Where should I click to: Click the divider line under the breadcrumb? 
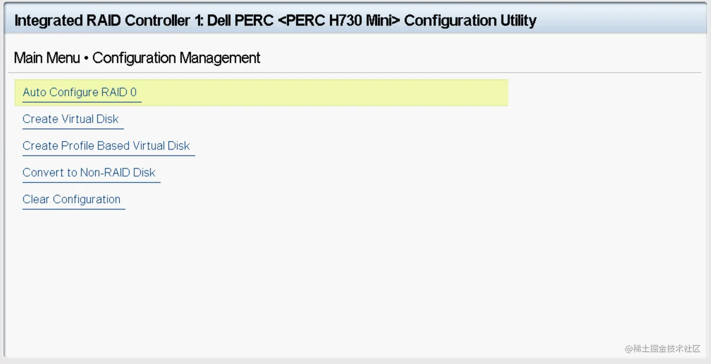[x=353, y=73]
